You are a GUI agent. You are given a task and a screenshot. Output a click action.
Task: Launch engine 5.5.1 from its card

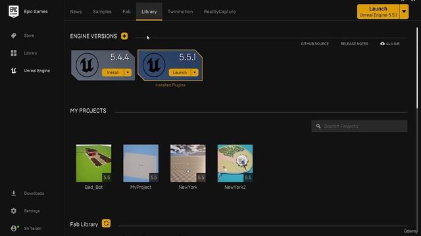[180, 73]
